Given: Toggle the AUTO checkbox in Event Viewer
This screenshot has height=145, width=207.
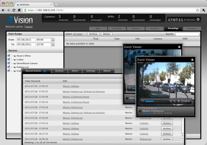Looking at the screenshot, I should click(182, 101).
